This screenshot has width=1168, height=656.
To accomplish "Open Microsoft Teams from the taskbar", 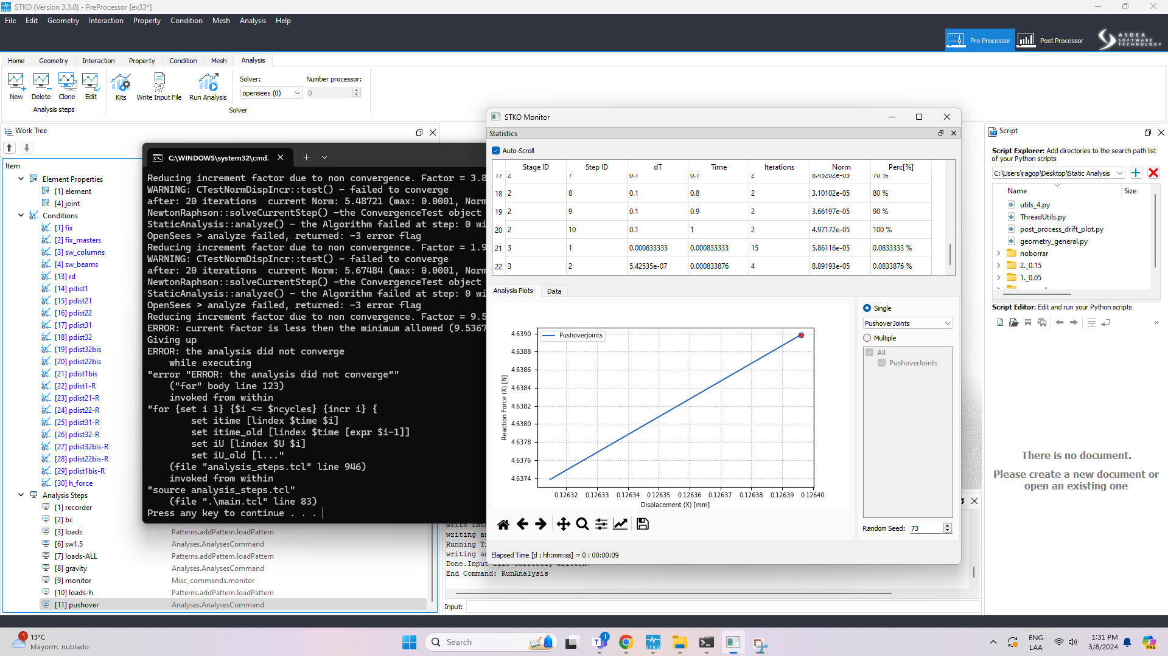I will pos(600,642).
